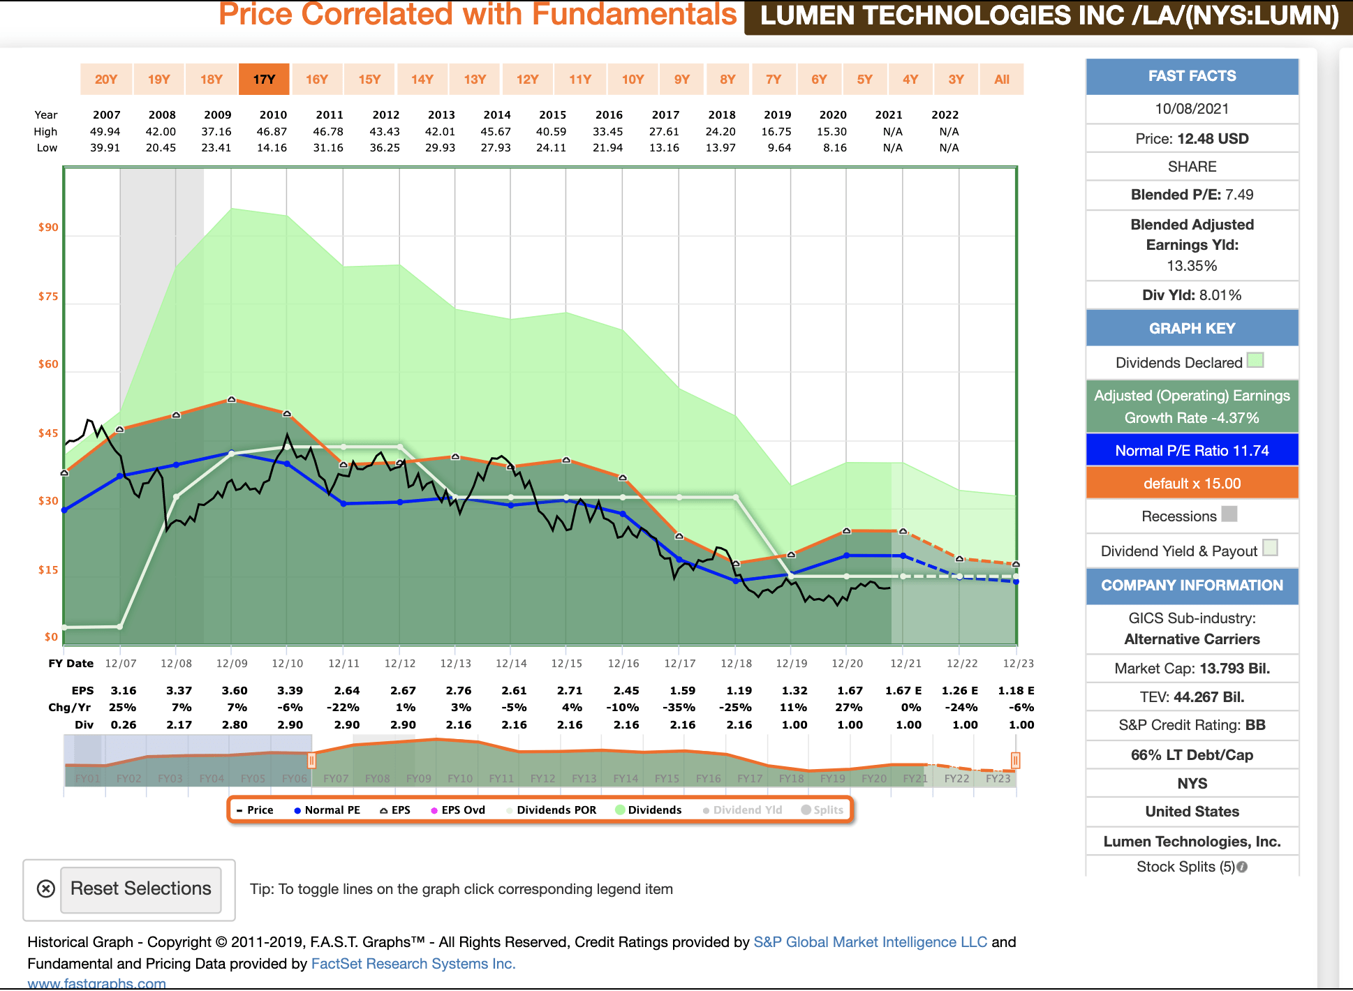
Task: Open the www.fastgraphs.com link
Action: click(x=97, y=983)
